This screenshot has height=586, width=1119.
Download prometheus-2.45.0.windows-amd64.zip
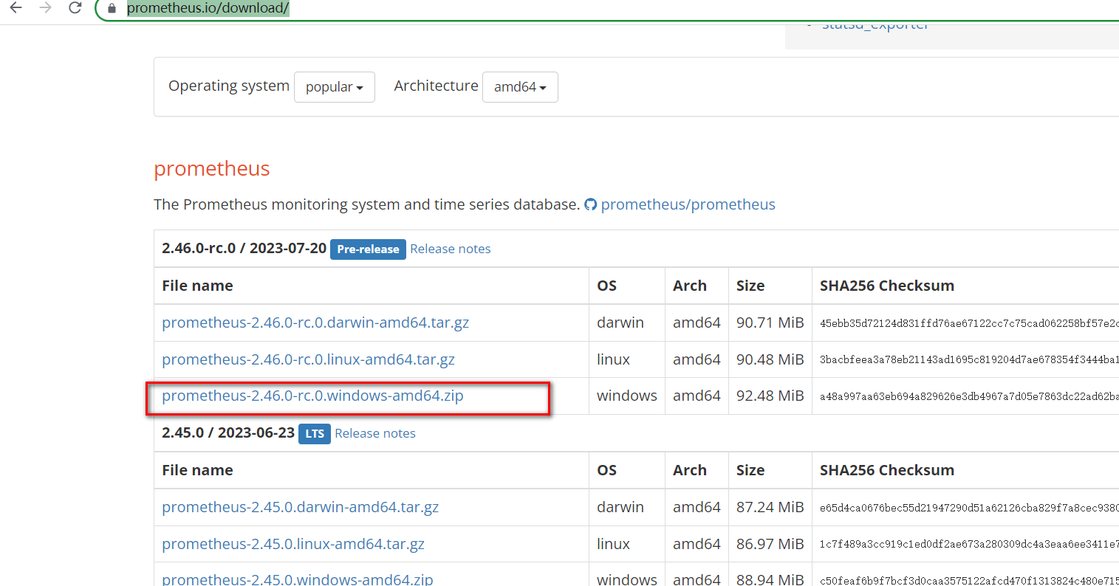tap(298, 579)
